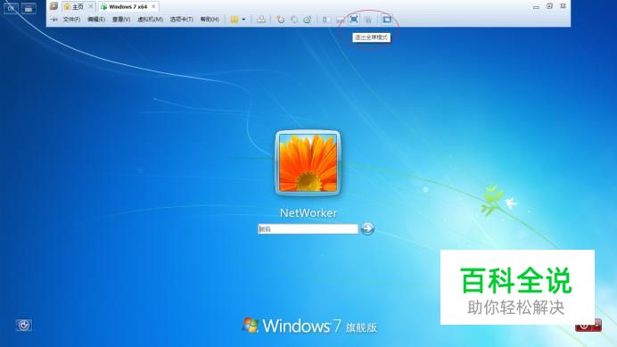
Task: Open the Ease of Access button
Action: pos(24,325)
